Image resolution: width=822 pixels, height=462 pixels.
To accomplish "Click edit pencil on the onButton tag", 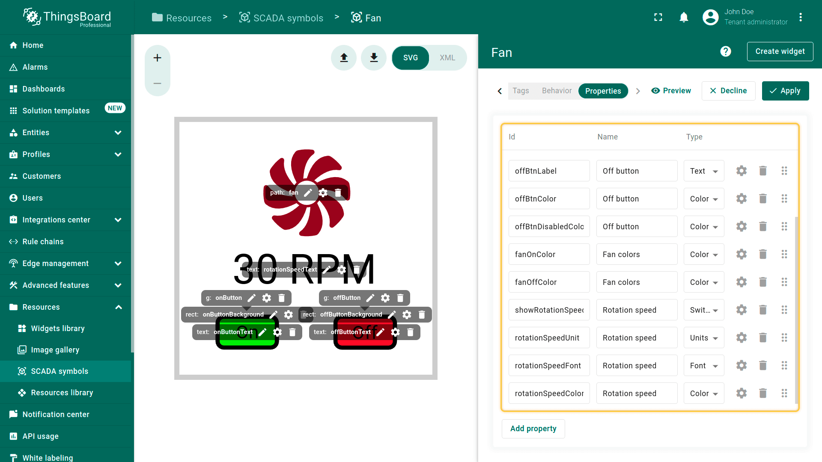I will pos(252,298).
